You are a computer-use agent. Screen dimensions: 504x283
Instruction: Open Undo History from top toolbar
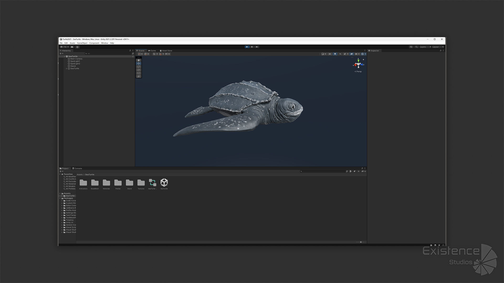point(411,47)
